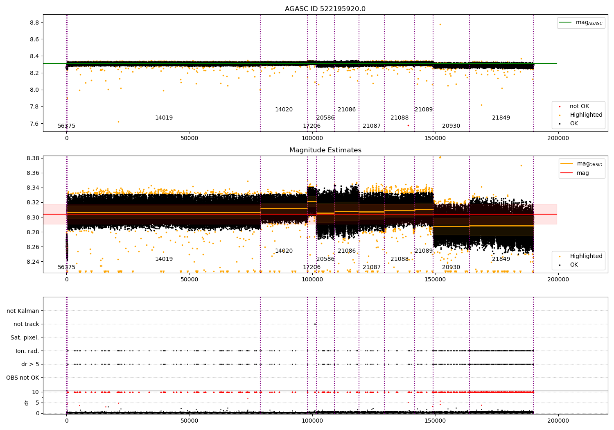Click "21087" in the Magnitude Estimates plot
This screenshot has width=614, height=430.
[372, 267]
